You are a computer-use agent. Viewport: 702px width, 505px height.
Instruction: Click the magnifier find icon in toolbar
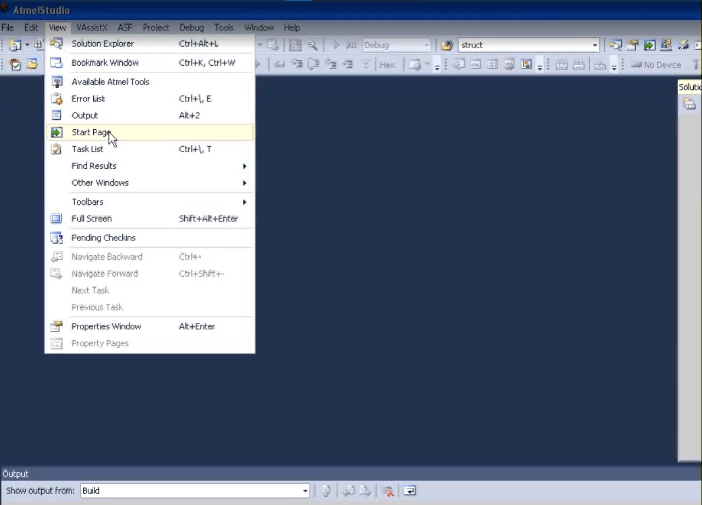point(312,45)
